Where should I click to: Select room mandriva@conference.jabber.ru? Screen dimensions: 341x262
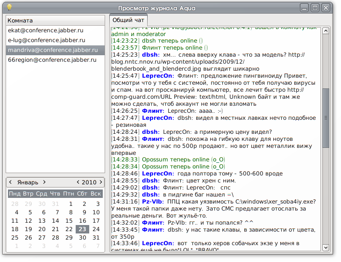55,50
